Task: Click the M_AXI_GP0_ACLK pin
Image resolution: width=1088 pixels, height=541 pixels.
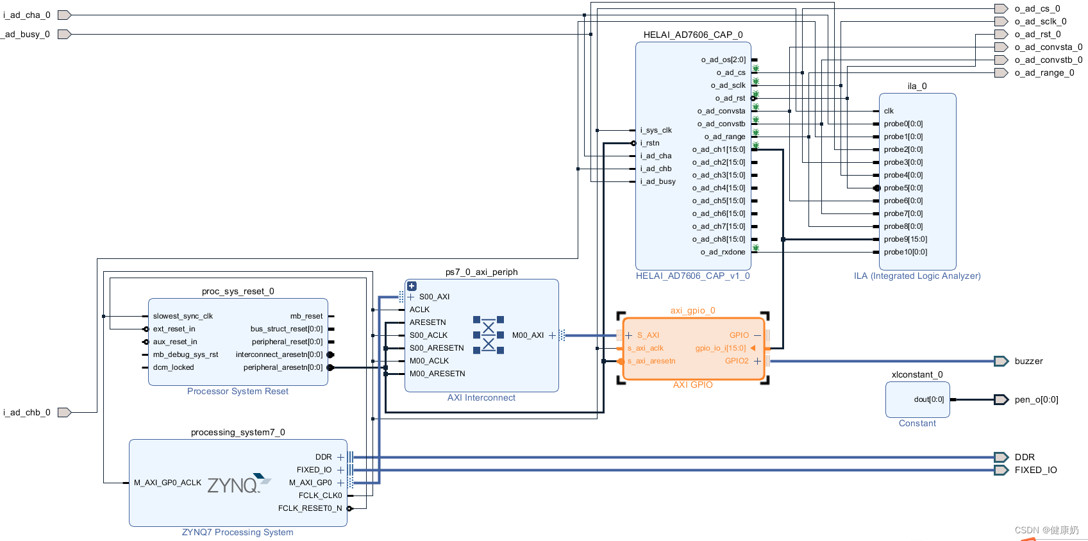Action: 167,483
